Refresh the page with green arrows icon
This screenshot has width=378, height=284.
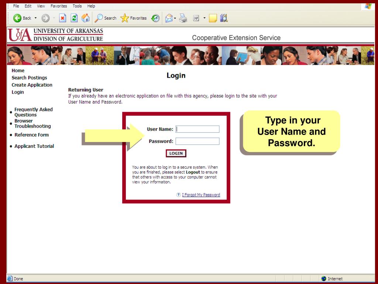[x=74, y=18]
